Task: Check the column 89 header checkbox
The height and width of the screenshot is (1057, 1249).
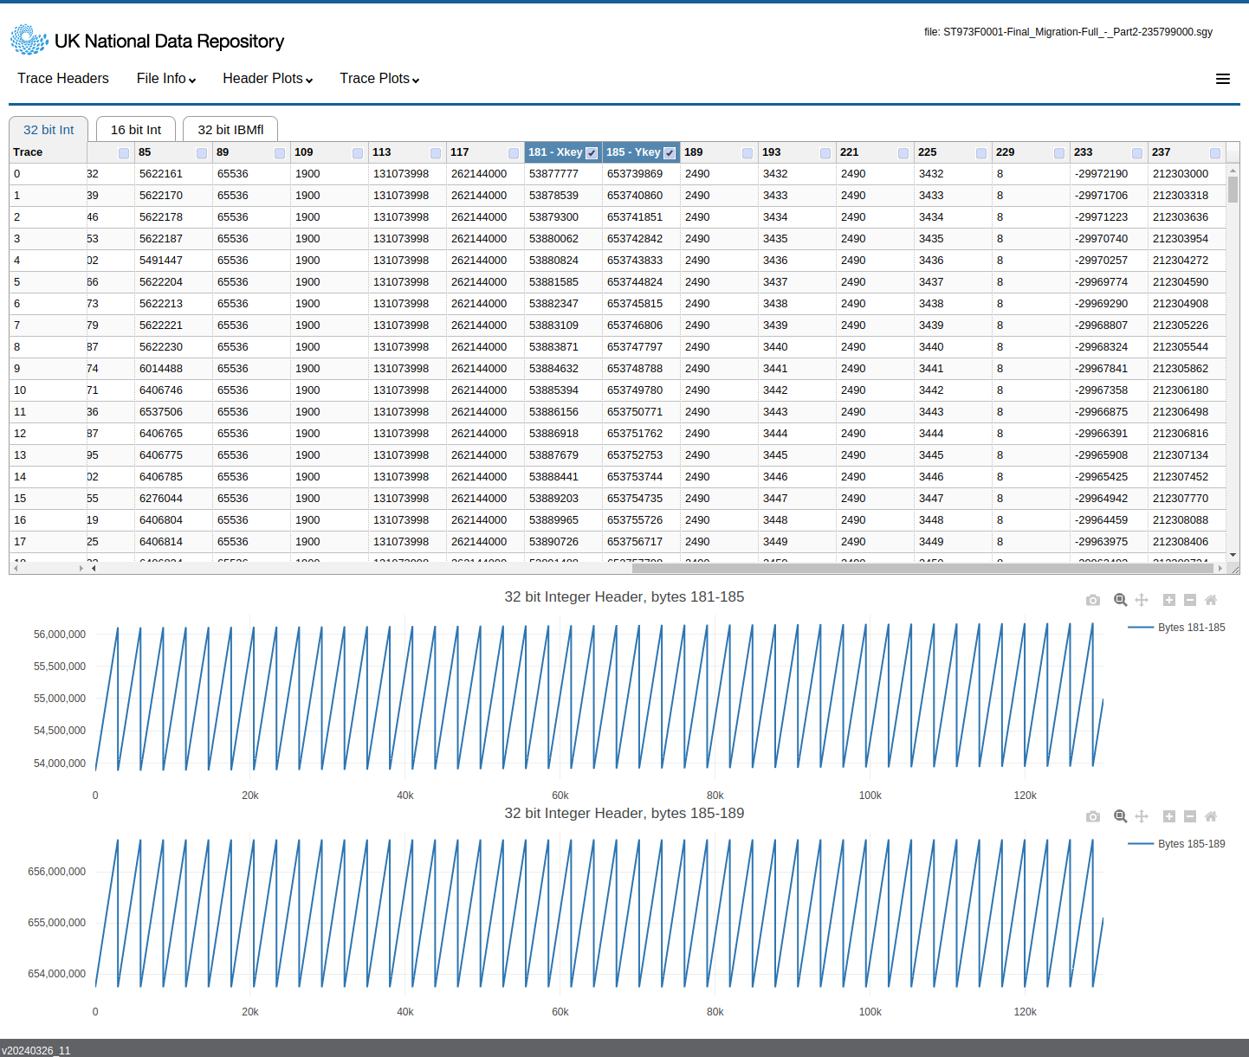Action: click(x=280, y=153)
